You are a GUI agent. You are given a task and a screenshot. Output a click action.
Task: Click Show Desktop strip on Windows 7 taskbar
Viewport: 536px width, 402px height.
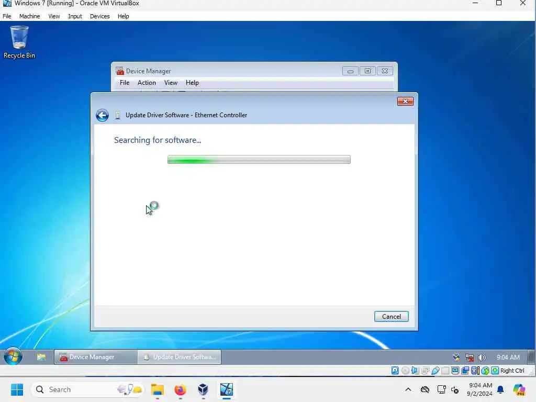point(531,357)
